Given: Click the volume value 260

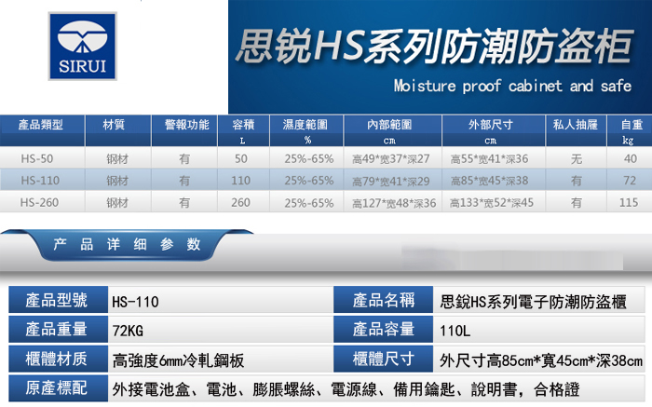Looking at the screenshot, I should pyautogui.click(x=240, y=202).
